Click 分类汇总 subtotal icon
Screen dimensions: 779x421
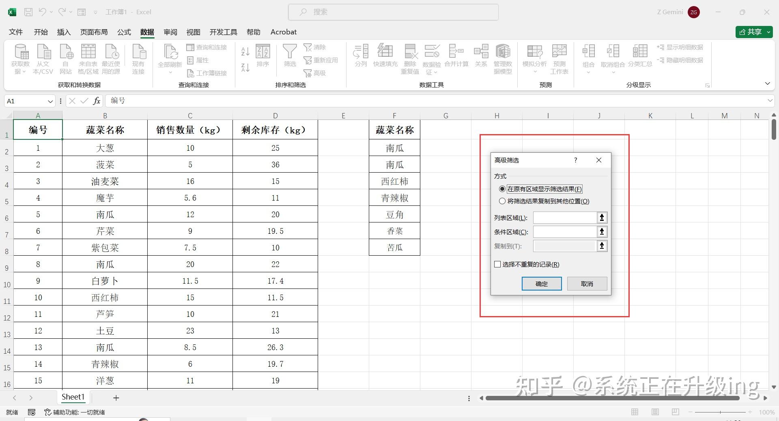[640, 56]
